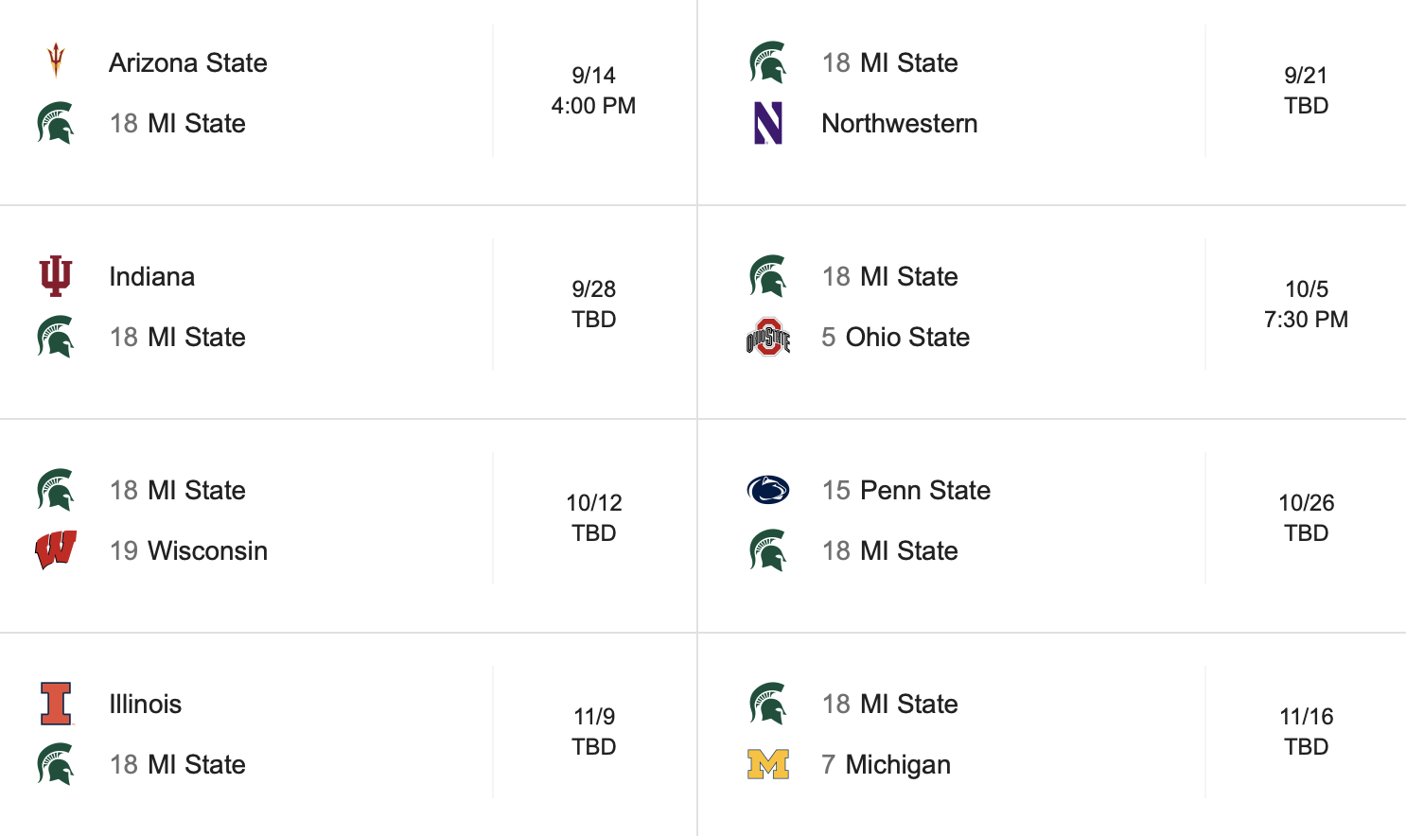Click the Arizona State Sun Devils pitchfork logo
1406x836 pixels.
(56, 61)
